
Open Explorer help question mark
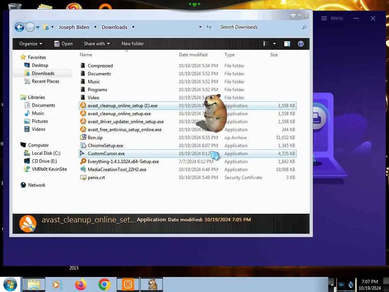tap(301, 44)
